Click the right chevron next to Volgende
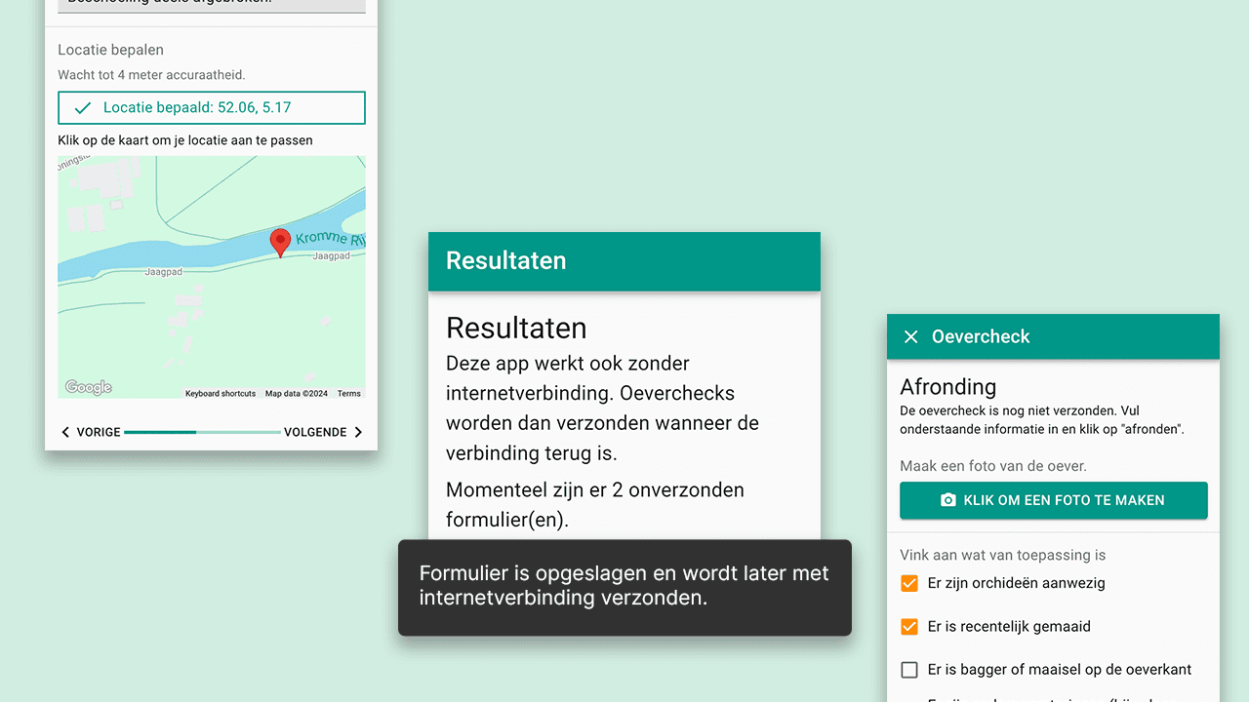The image size is (1249, 702). (x=358, y=432)
